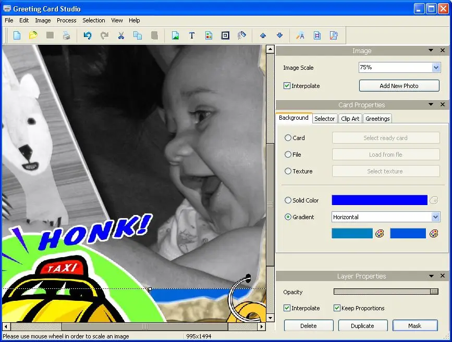Switch to the Greetings tab
Viewport: 452px width, 342px height.
(x=377, y=119)
